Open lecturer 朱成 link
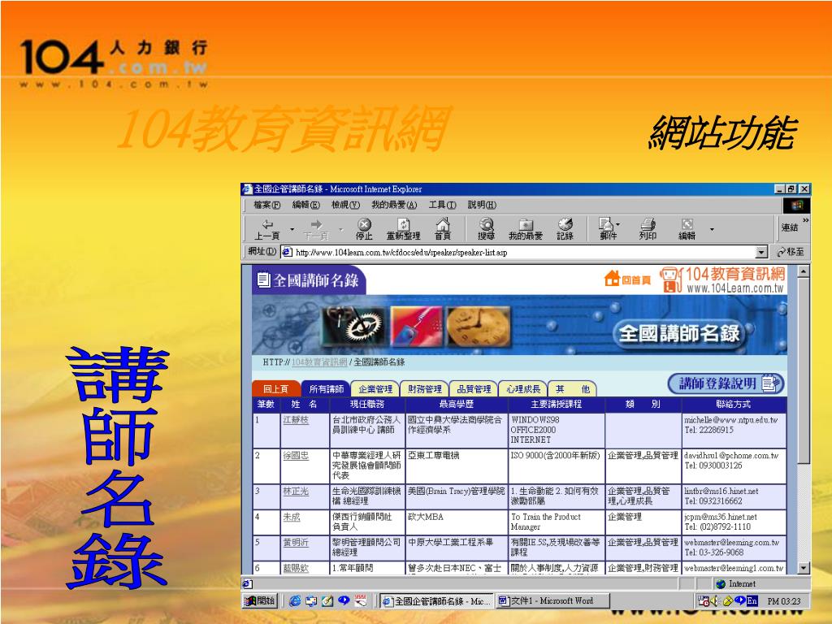The height and width of the screenshot is (624, 832). coord(292,517)
